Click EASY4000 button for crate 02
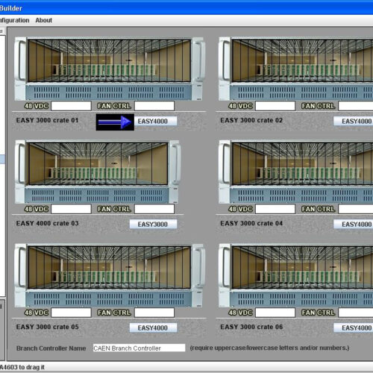This screenshot has height=373, width=373. point(353,121)
